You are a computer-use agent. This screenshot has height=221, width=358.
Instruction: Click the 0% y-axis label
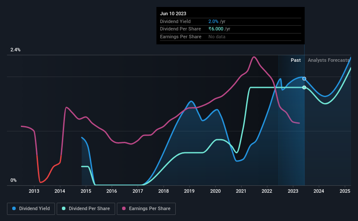[x=14, y=180]
